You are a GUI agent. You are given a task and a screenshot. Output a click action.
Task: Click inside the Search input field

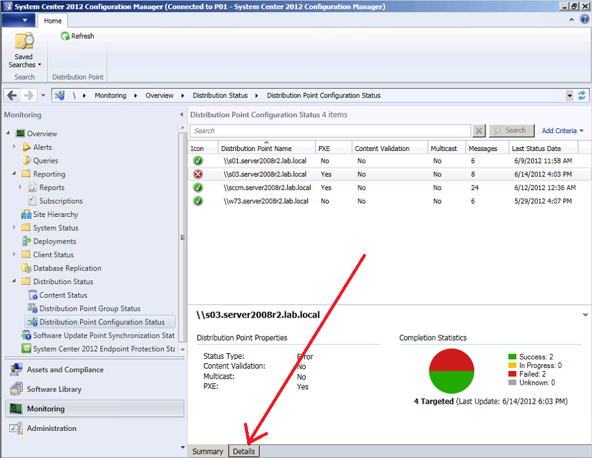[x=330, y=131]
